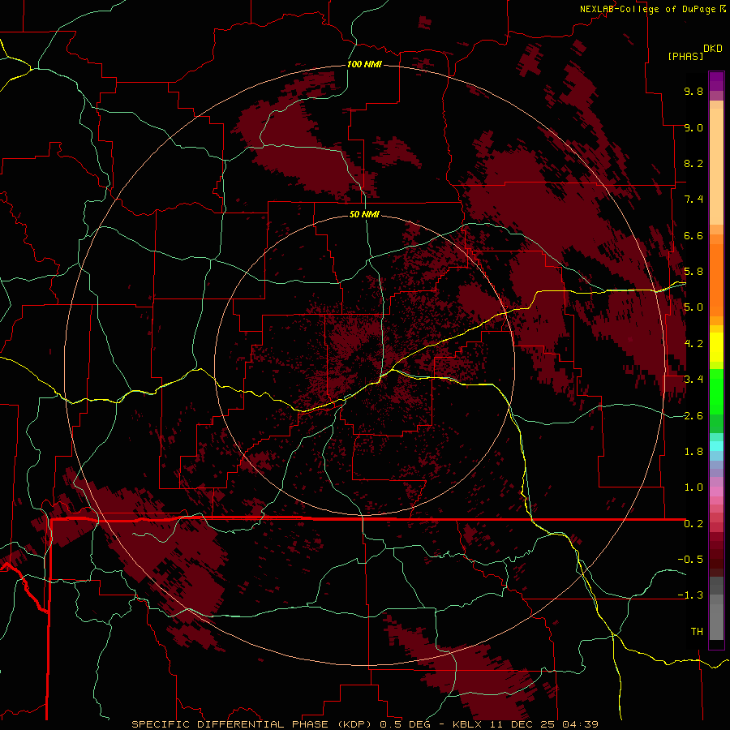Click the pink segment of the color bar
This screenshot has width=730, height=730.
[716, 492]
